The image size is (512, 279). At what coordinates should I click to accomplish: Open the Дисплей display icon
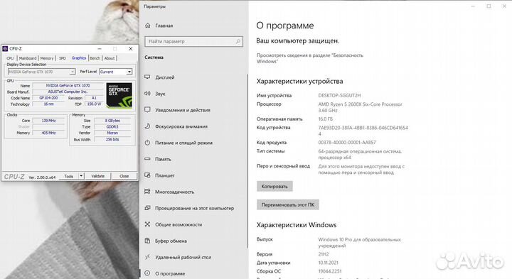[x=148, y=77]
